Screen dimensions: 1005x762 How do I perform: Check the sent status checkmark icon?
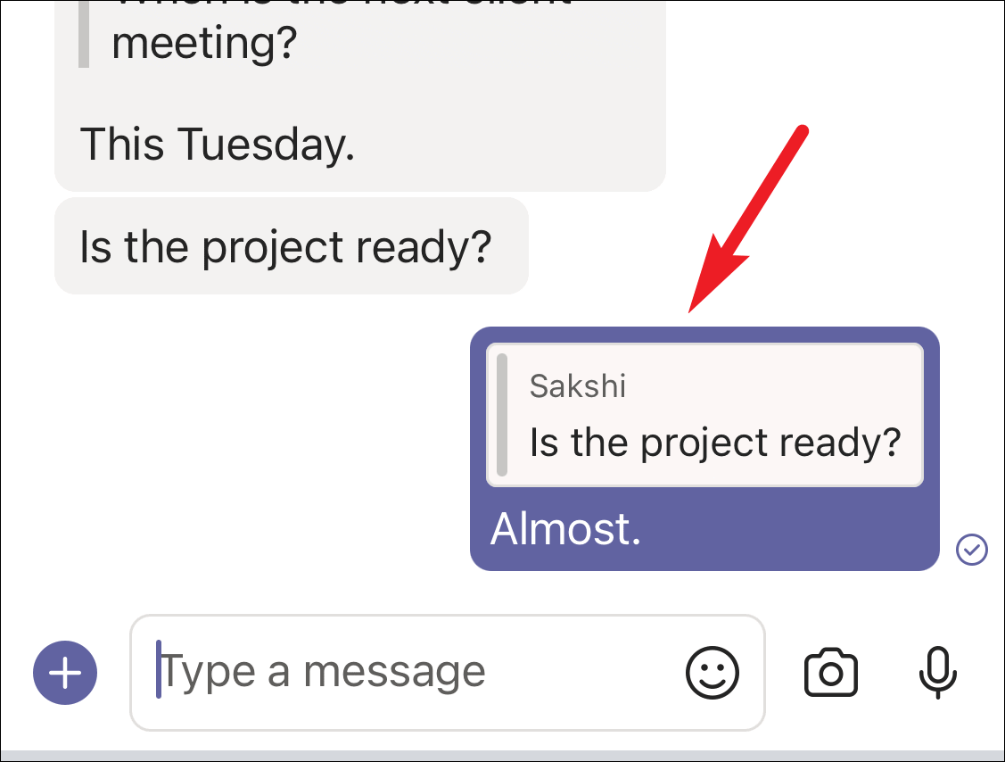(972, 550)
